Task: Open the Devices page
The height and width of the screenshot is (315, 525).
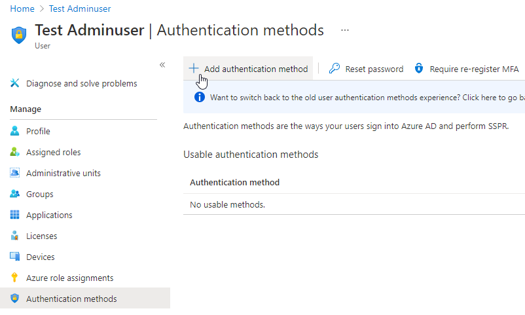Action: [x=41, y=257]
